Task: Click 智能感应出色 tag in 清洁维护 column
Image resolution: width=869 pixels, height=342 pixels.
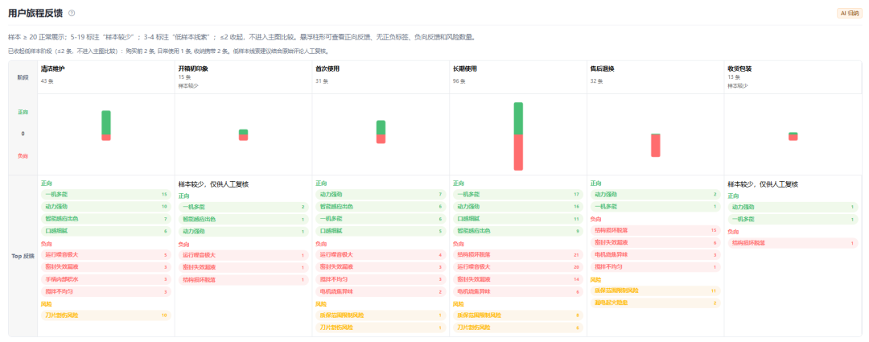Action: click(106, 219)
